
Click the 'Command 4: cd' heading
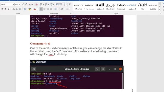[40, 44]
